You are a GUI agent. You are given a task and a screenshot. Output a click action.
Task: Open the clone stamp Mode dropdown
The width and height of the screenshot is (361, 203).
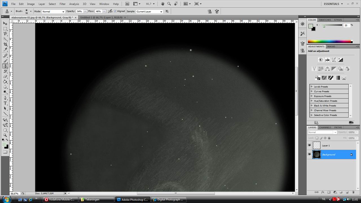(53, 12)
